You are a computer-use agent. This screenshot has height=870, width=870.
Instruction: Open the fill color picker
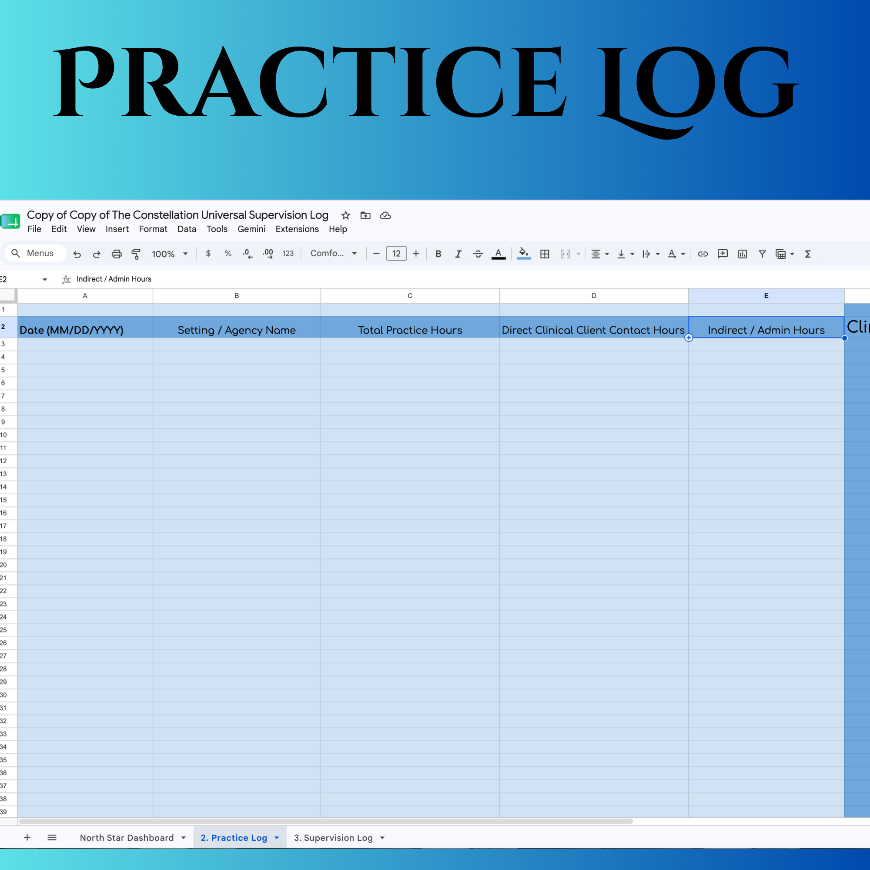(x=524, y=254)
